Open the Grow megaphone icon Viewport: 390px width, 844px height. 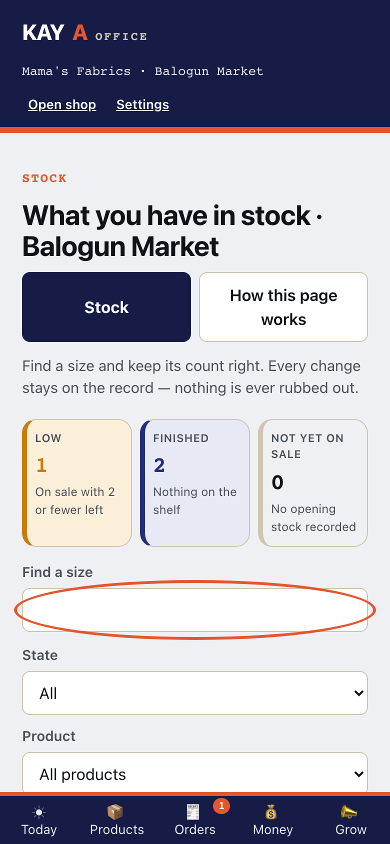[349, 812]
